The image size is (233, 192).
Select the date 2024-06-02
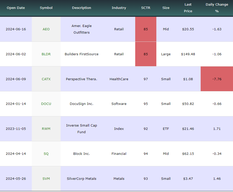(x=16, y=54)
